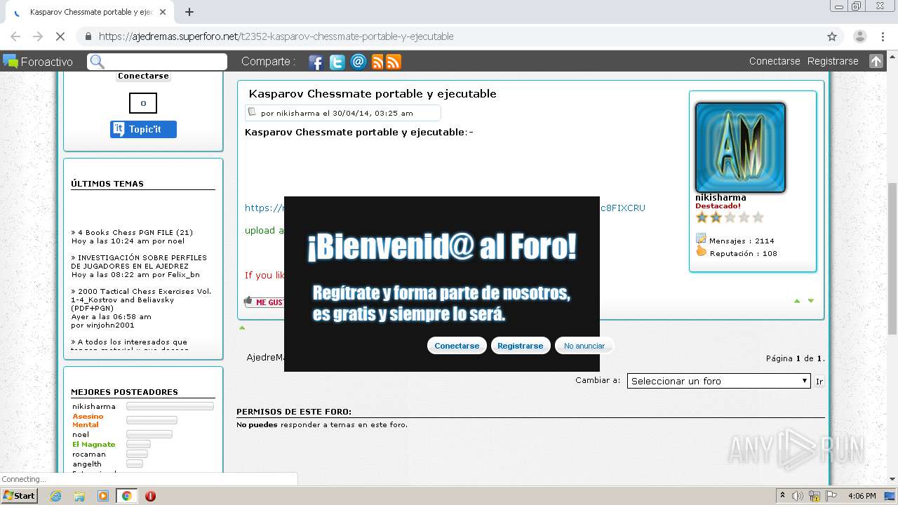Viewport: 898px width, 505px height.
Task: Click the green down arrow in the post
Action: (811, 301)
